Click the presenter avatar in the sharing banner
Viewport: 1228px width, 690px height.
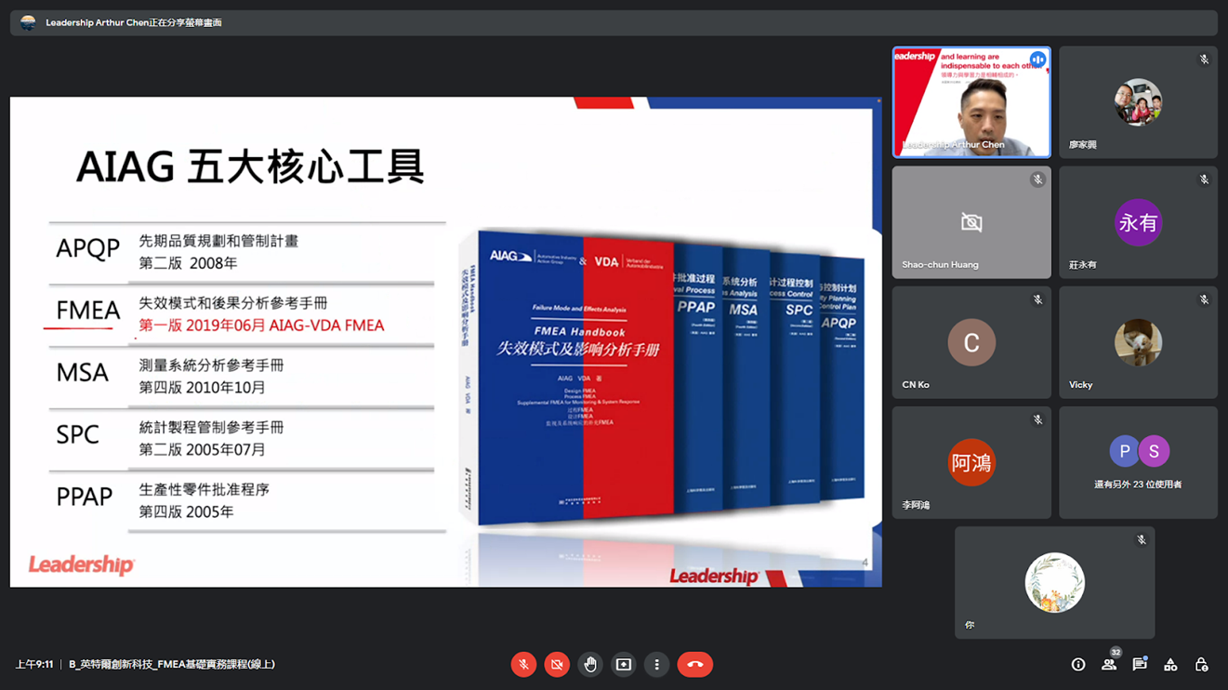click(x=28, y=22)
